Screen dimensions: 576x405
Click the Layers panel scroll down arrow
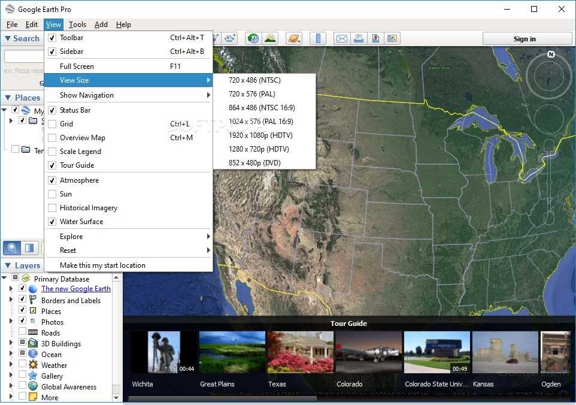pos(116,397)
